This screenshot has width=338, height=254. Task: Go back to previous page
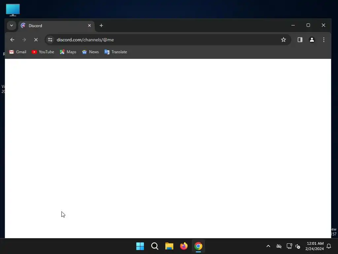click(12, 40)
